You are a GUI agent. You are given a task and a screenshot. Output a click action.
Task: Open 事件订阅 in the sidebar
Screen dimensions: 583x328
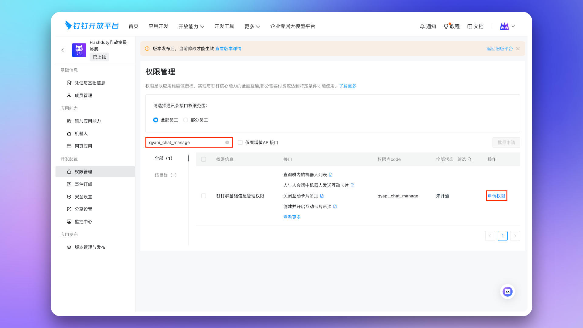pos(84,184)
